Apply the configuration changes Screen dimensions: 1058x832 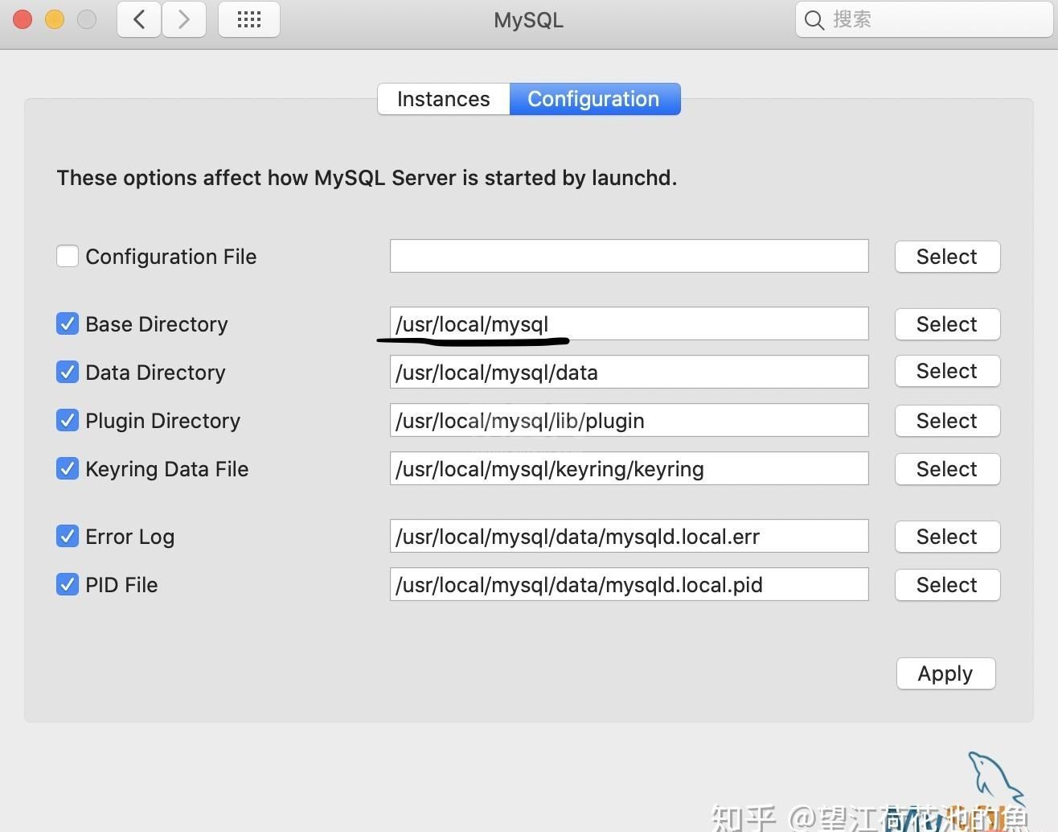945,673
